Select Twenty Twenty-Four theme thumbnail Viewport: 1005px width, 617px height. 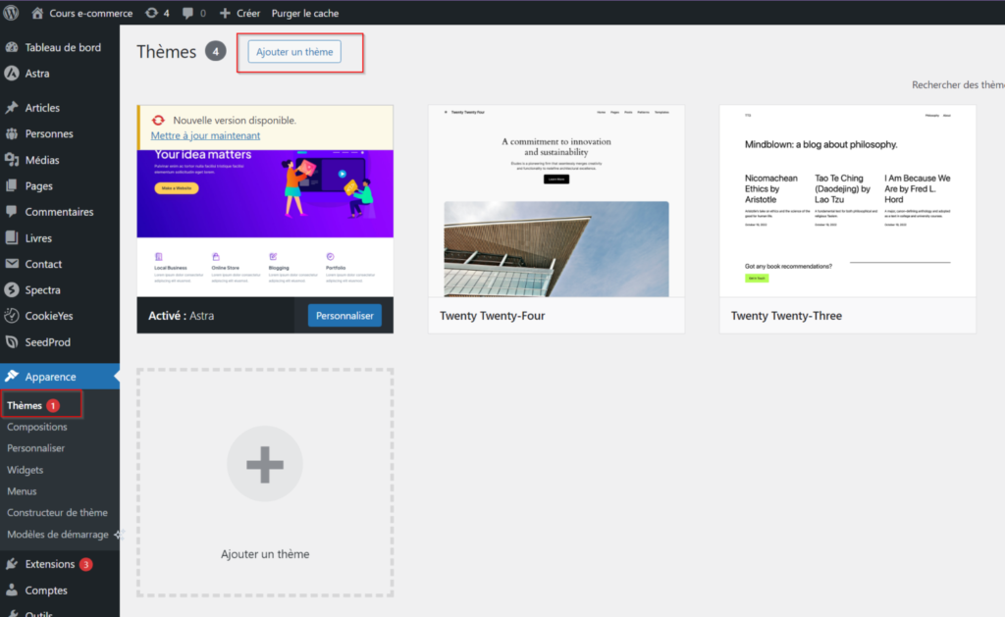pos(556,201)
